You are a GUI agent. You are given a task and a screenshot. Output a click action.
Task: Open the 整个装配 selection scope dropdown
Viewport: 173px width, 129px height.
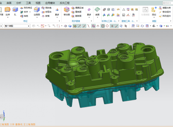(x=17, y=26)
